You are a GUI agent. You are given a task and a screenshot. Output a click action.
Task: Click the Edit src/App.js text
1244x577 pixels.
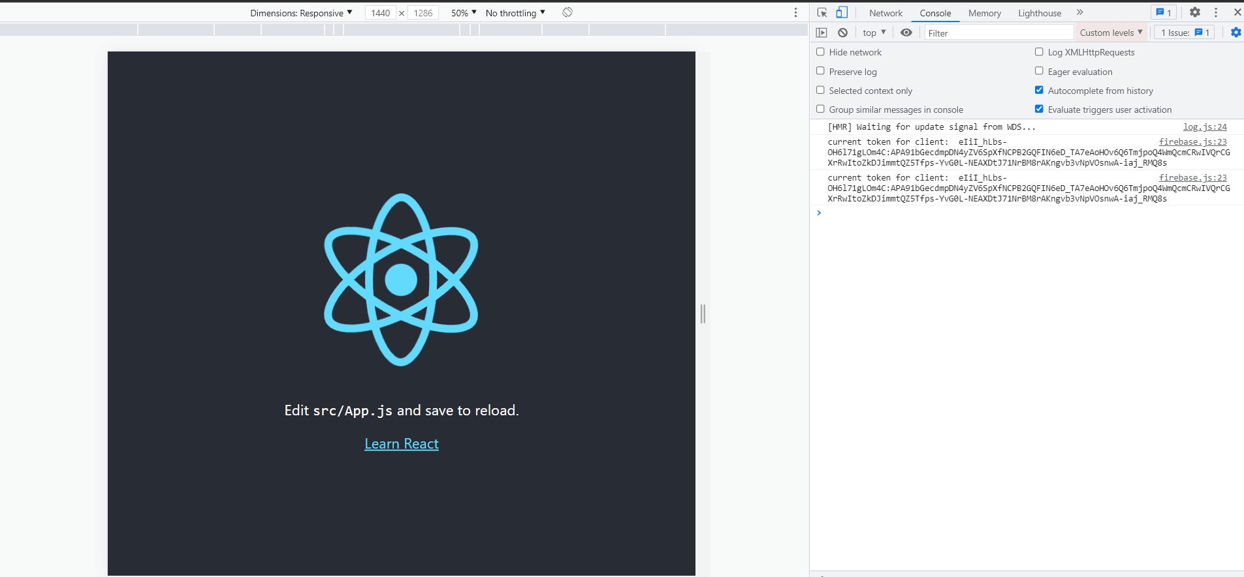[402, 411]
